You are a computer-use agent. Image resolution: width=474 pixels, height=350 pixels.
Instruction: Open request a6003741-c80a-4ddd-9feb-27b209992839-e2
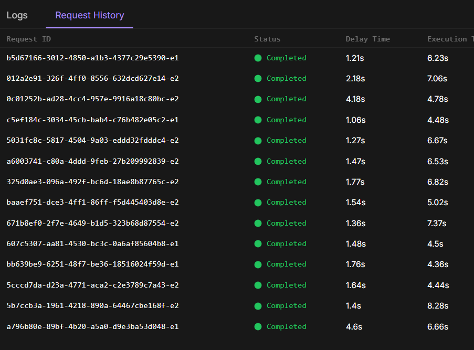(92, 162)
